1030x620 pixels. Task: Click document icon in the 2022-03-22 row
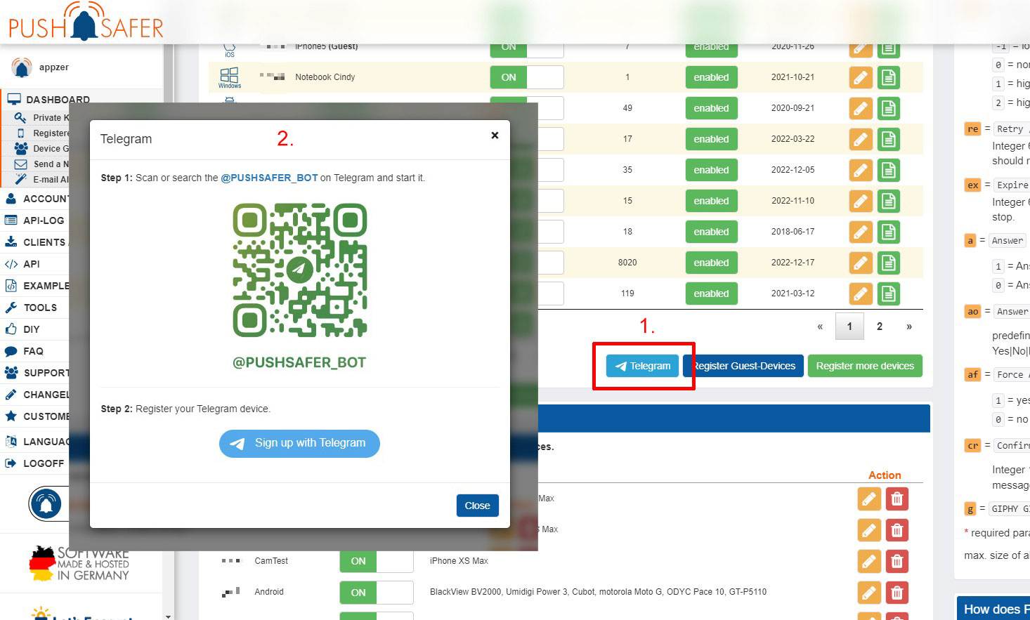(x=889, y=139)
